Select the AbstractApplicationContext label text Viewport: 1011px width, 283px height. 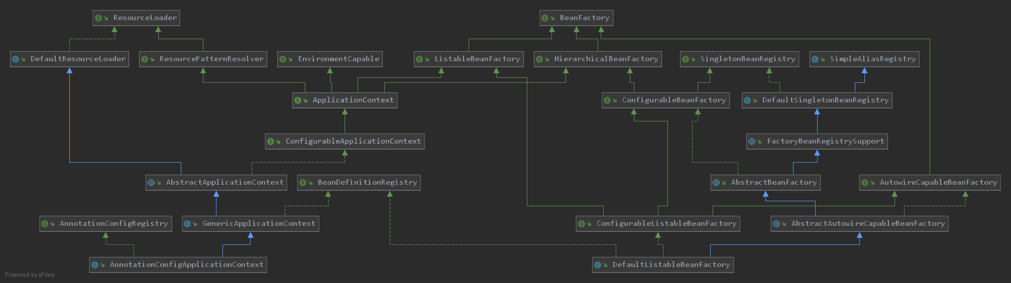tap(224, 183)
